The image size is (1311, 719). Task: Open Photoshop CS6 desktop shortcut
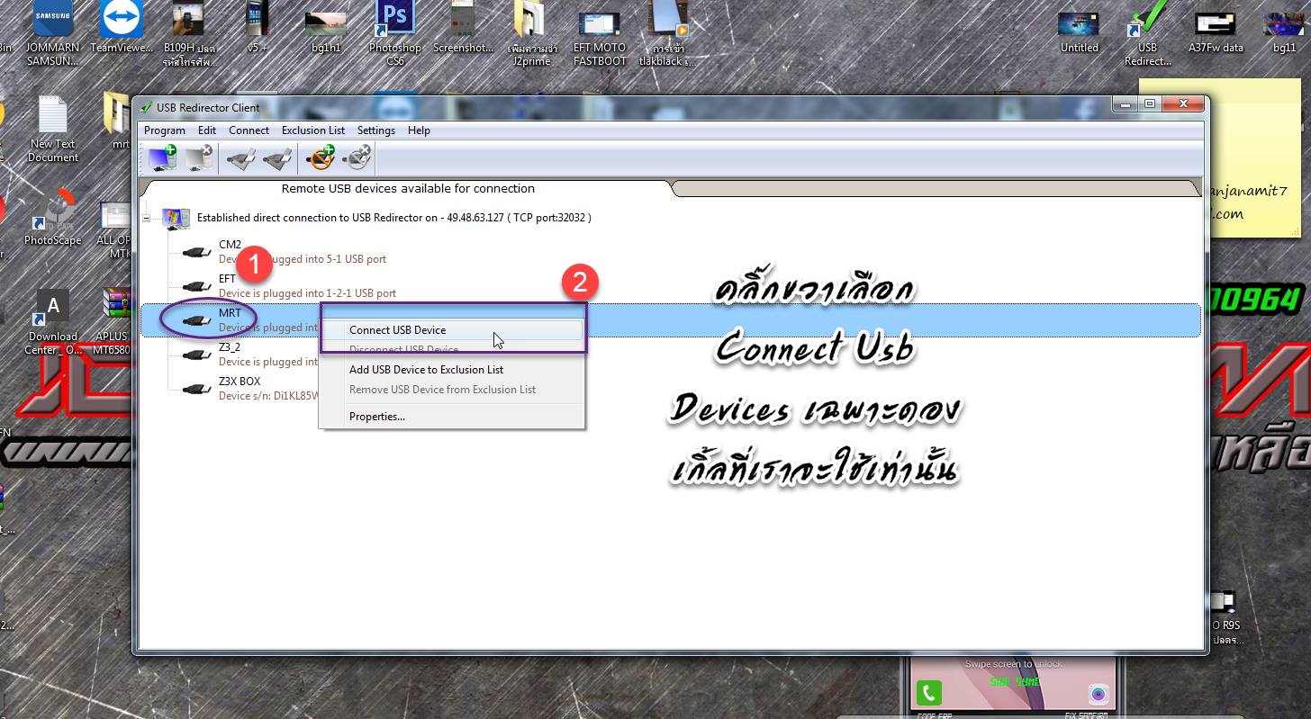(394, 33)
